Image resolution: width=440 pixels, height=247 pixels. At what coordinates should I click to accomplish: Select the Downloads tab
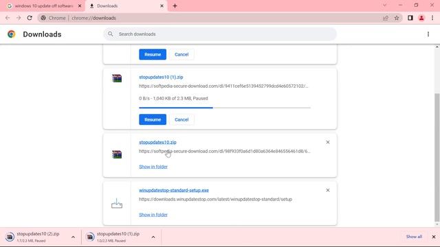pos(126,6)
